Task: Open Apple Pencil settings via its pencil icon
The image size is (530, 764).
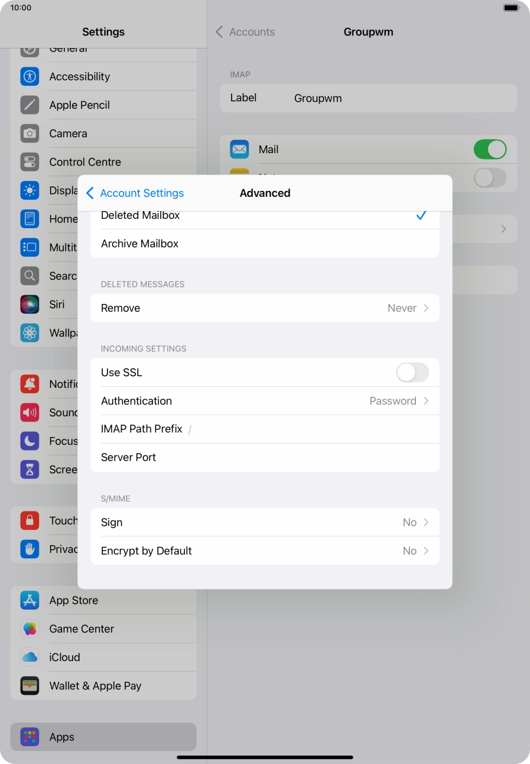Action: [30, 105]
